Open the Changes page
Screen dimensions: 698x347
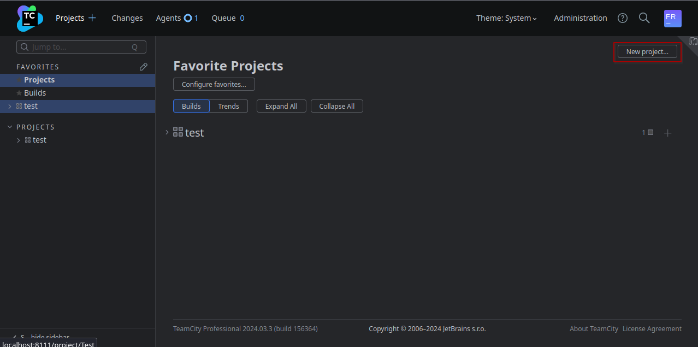coord(127,17)
